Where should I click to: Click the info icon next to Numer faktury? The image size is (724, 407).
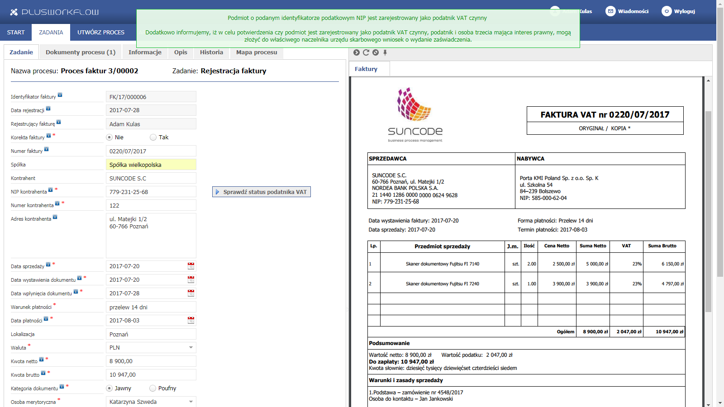pos(46,149)
